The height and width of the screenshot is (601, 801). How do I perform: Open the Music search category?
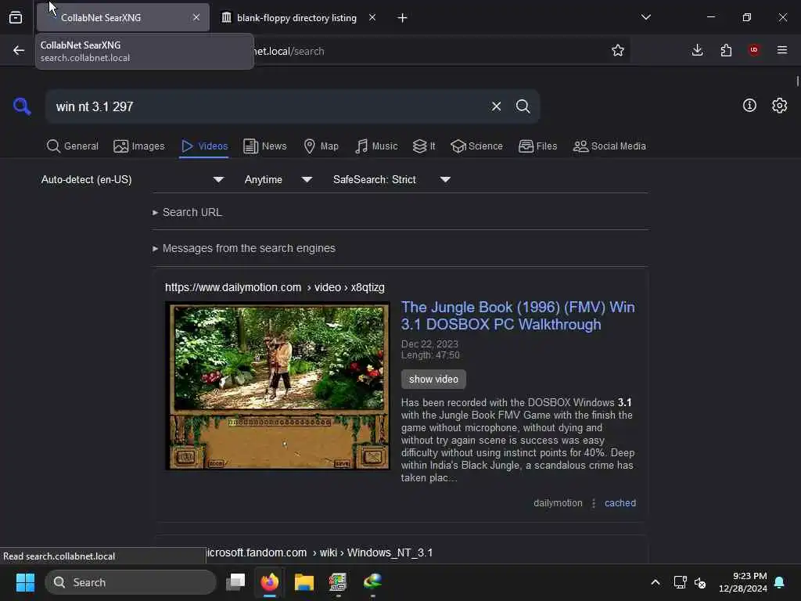coord(376,146)
